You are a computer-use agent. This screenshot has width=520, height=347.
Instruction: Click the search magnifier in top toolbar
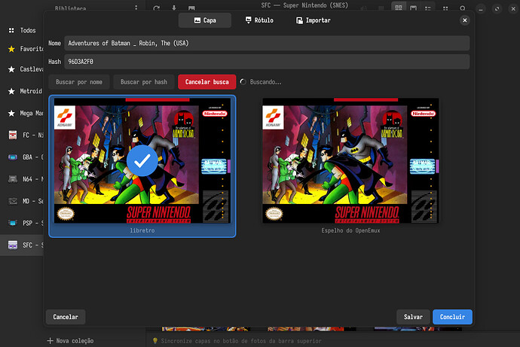pos(463,8)
